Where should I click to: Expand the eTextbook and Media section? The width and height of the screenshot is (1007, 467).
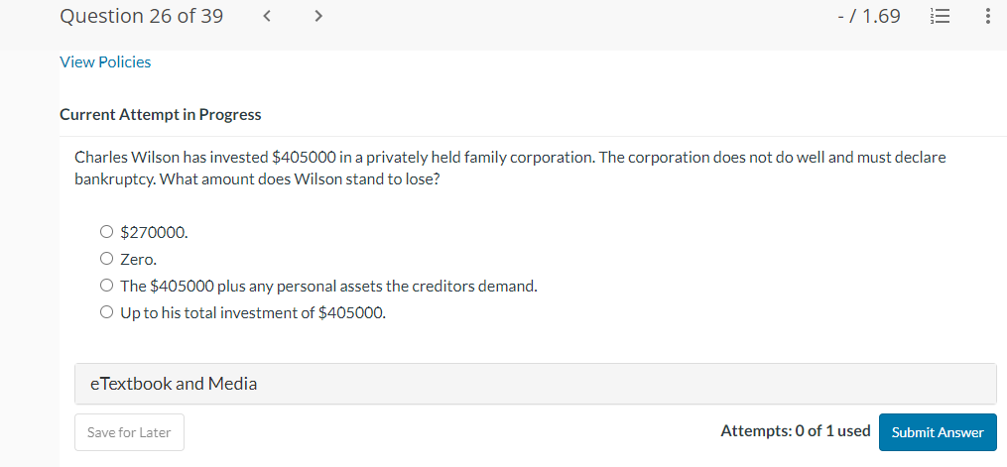click(535, 384)
